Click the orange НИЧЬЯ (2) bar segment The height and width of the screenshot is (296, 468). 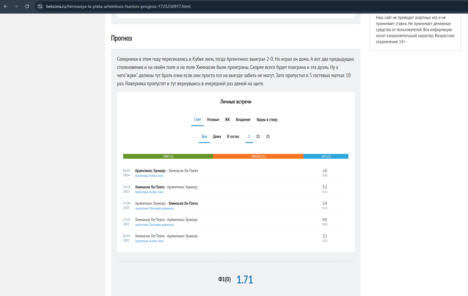point(258,156)
